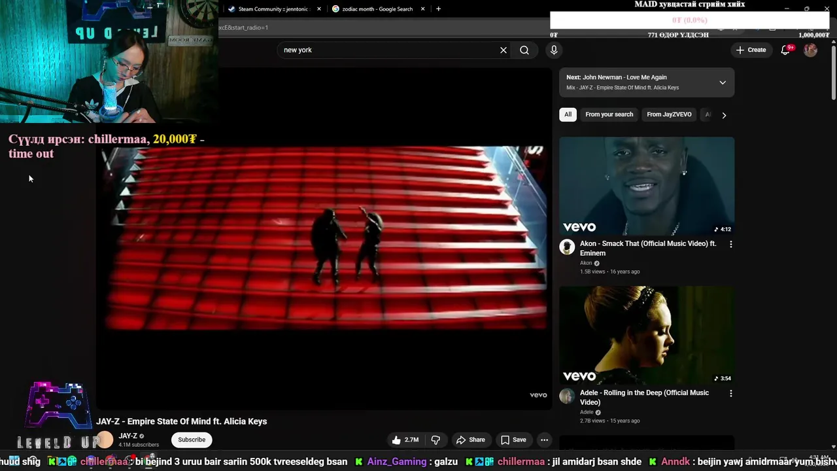Image resolution: width=837 pixels, height=471 pixels.
Task: Collapse the Mix playlist panel chevron
Action: click(x=723, y=82)
